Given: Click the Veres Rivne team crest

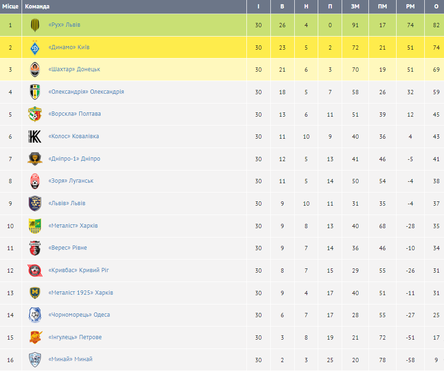Looking at the screenshot, I should (x=35, y=248).
